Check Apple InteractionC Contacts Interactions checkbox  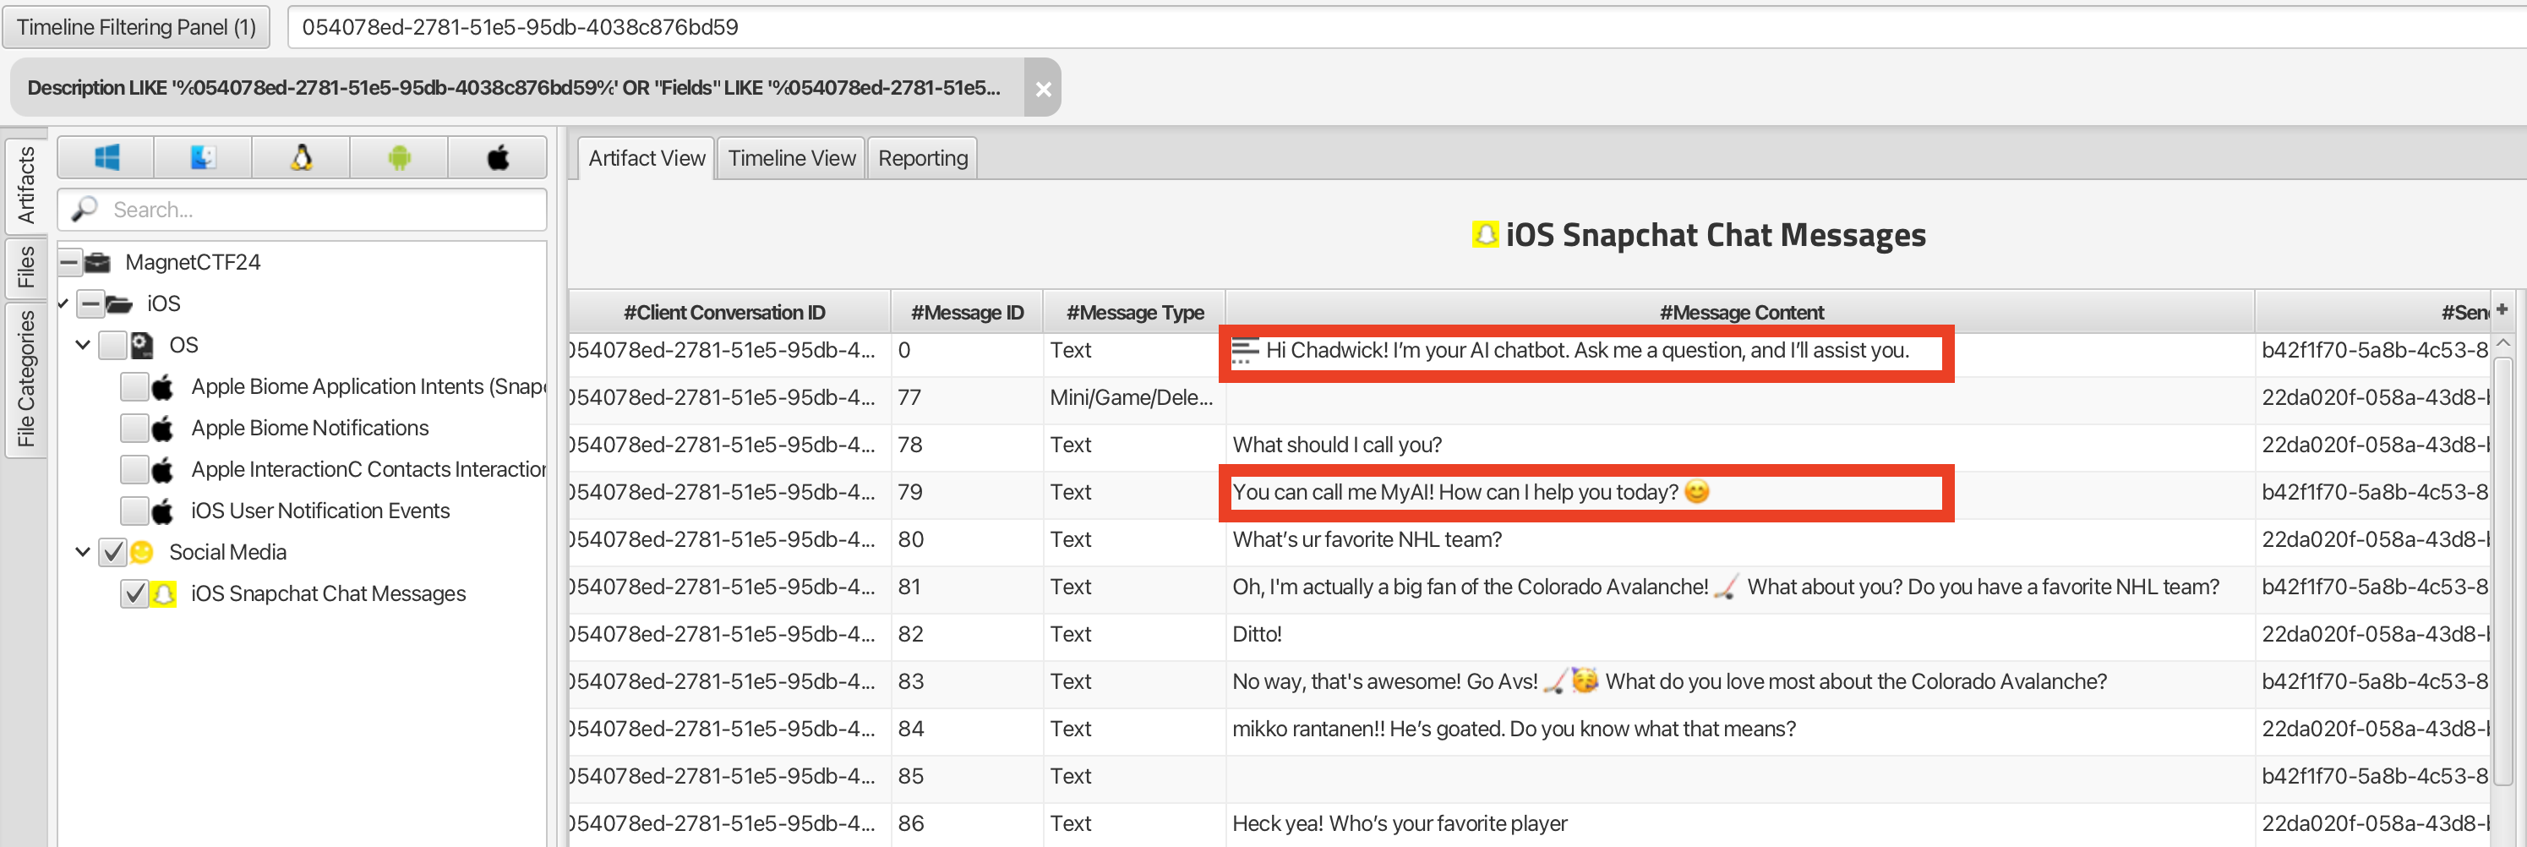[134, 470]
